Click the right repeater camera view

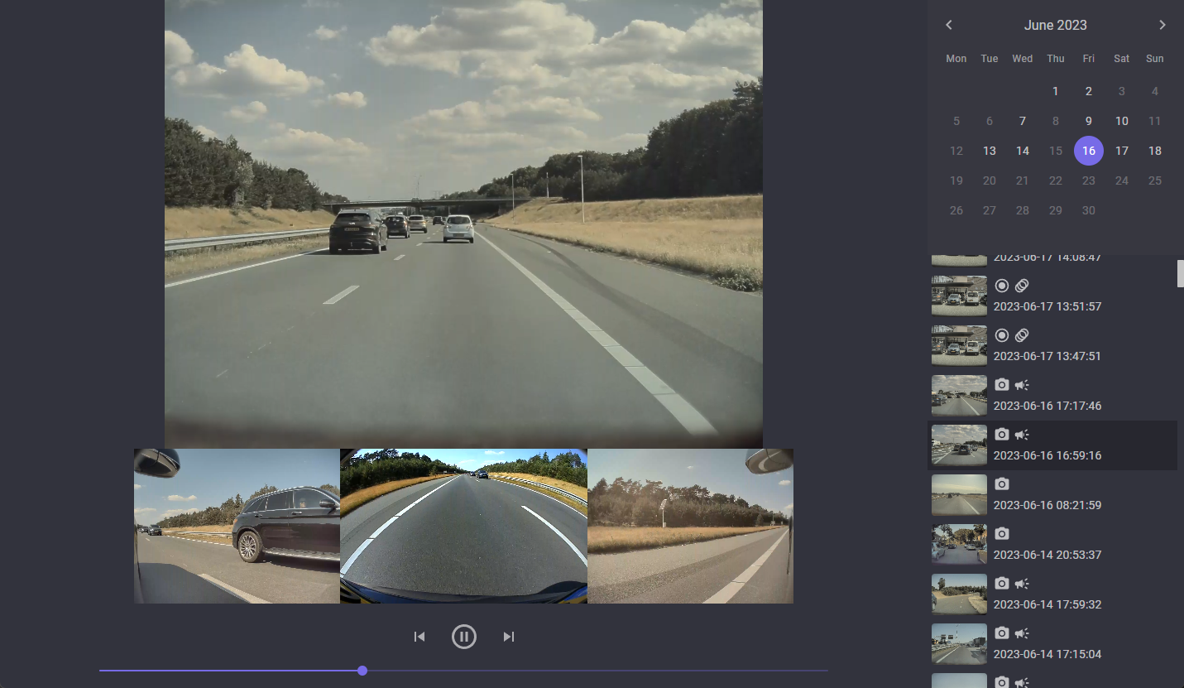[x=690, y=526]
